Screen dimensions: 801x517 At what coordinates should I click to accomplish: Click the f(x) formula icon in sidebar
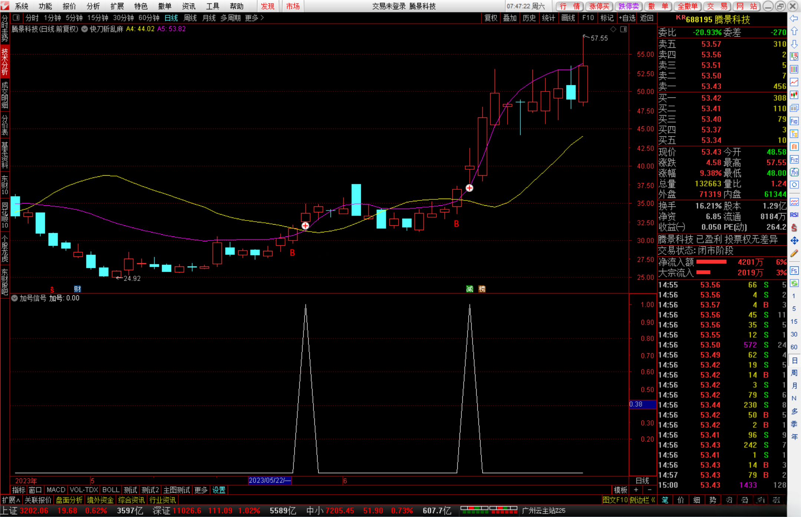coord(794,172)
